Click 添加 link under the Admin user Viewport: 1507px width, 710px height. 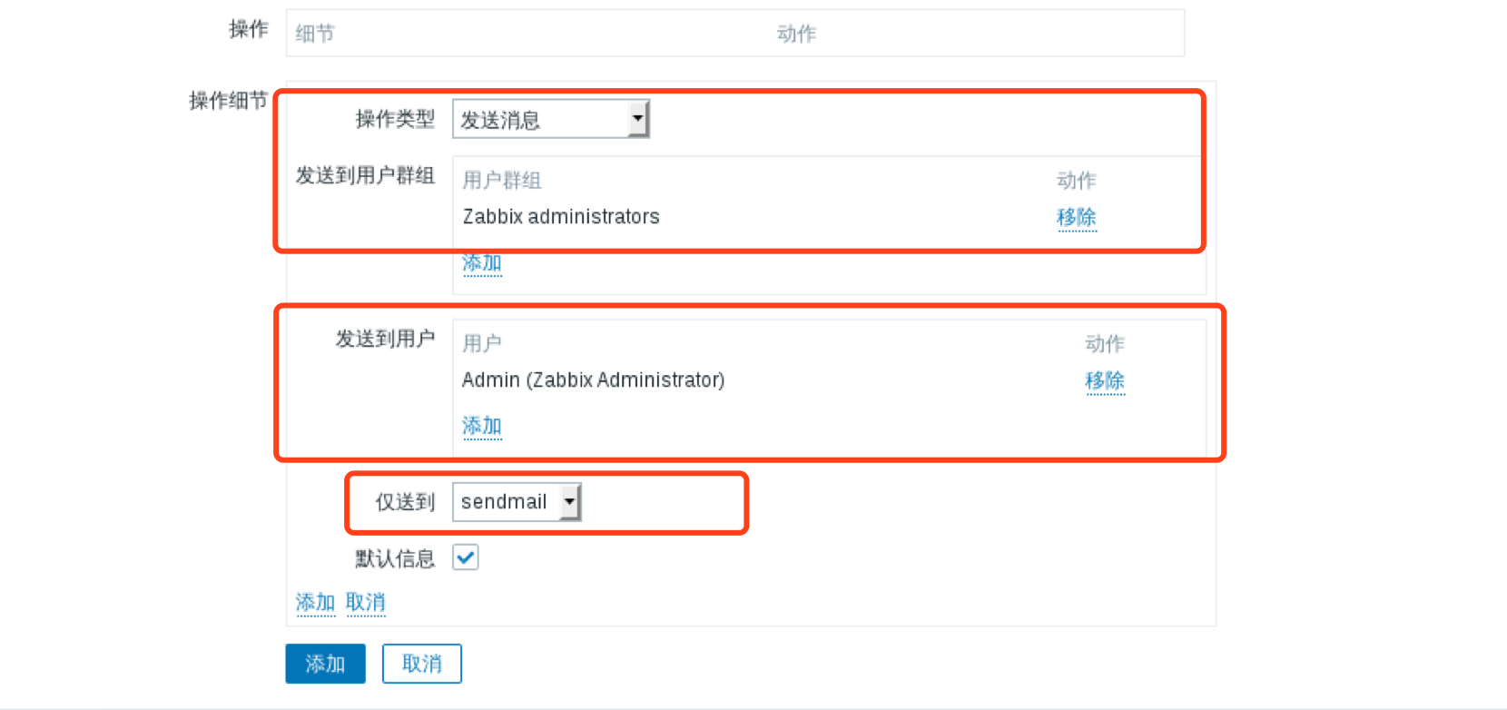(x=481, y=426)
